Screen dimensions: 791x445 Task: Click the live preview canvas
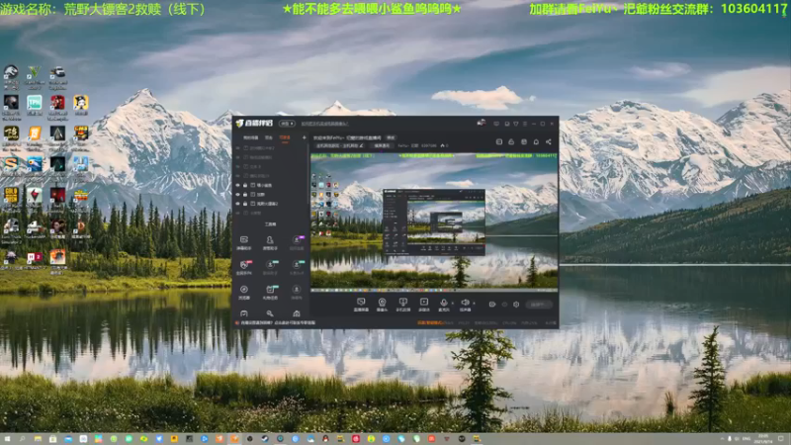click(x=434, y=222)
